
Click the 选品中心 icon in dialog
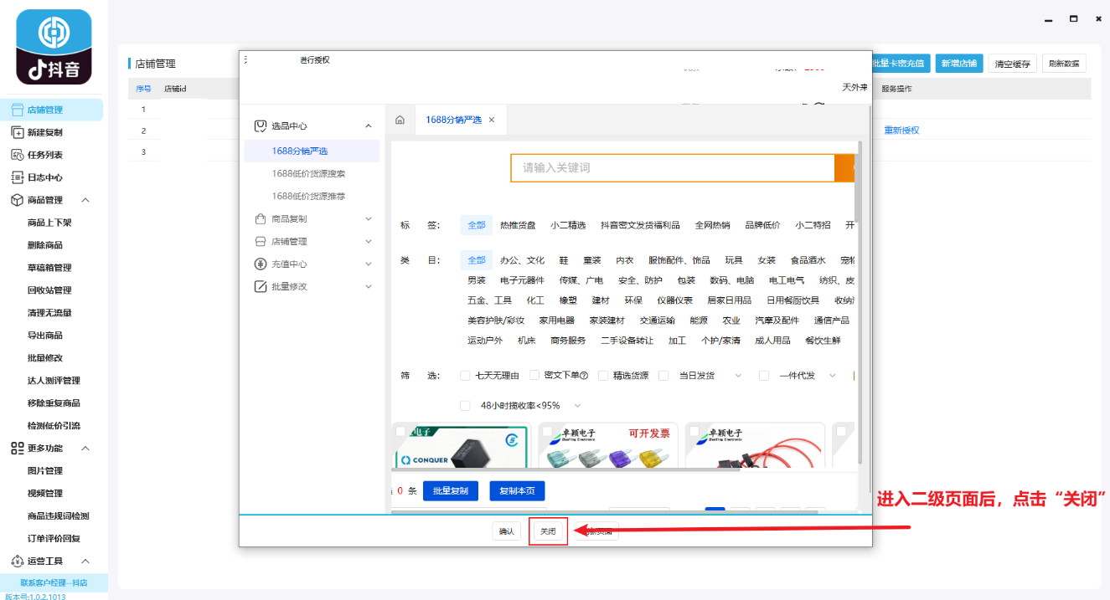tap(261, 126)
